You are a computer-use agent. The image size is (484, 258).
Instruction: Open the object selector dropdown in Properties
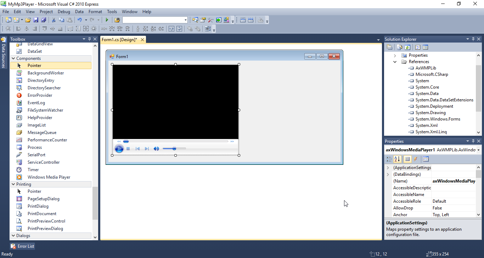point(479,150)
